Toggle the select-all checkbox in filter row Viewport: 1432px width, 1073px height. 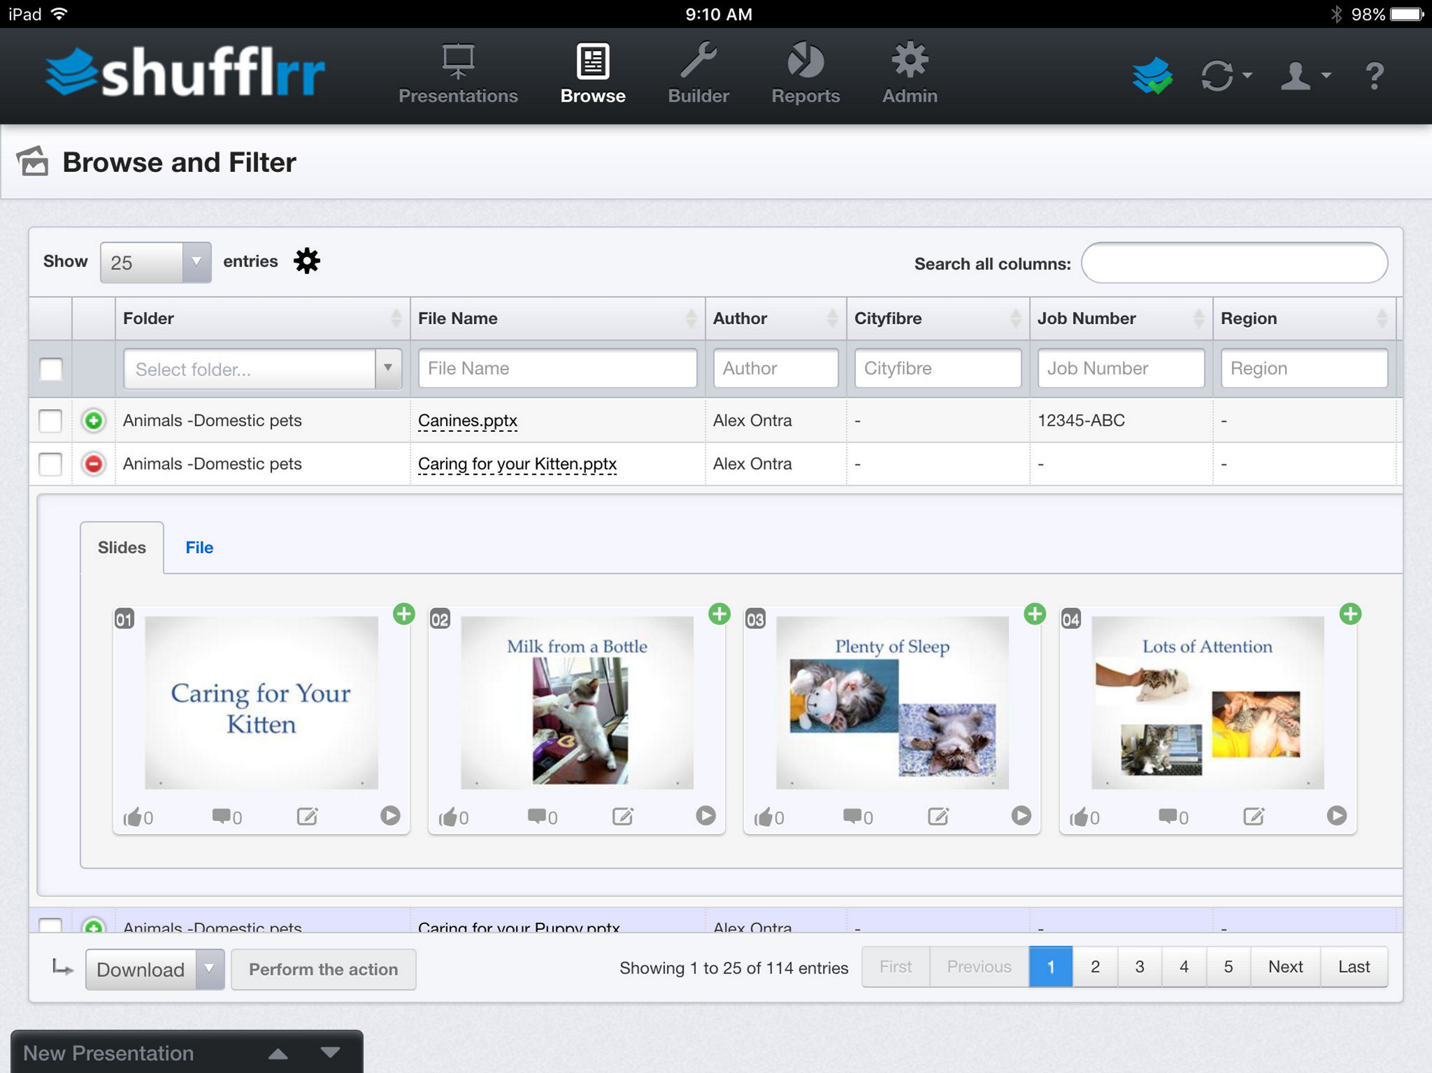[51, 369]
